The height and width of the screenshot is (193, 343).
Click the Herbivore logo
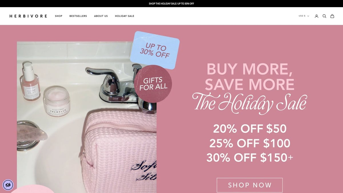[28, 16]
